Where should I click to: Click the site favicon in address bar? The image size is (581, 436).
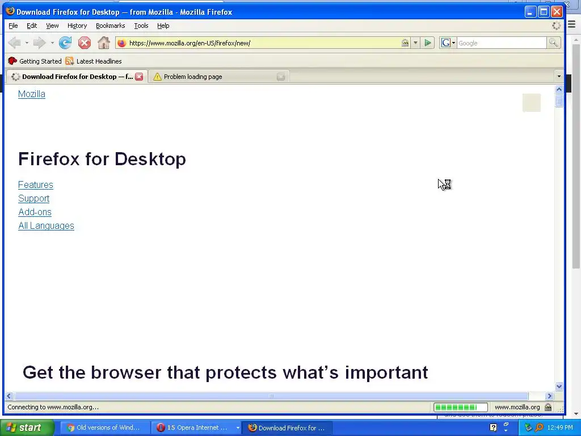tap(121, 43)
